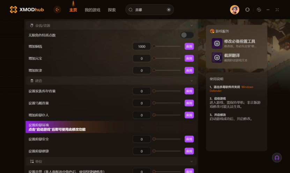Switch to the 探索 tab

point(112,10)
